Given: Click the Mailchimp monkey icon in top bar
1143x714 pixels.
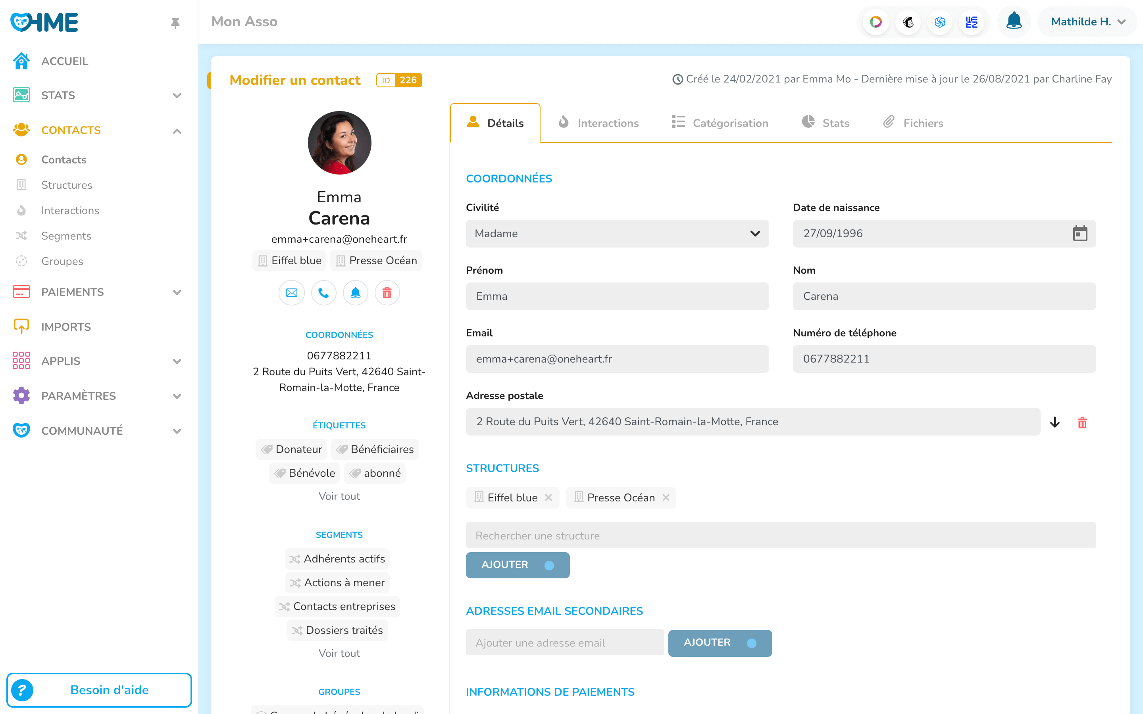Looking at the screenshot, I should 908,22.
